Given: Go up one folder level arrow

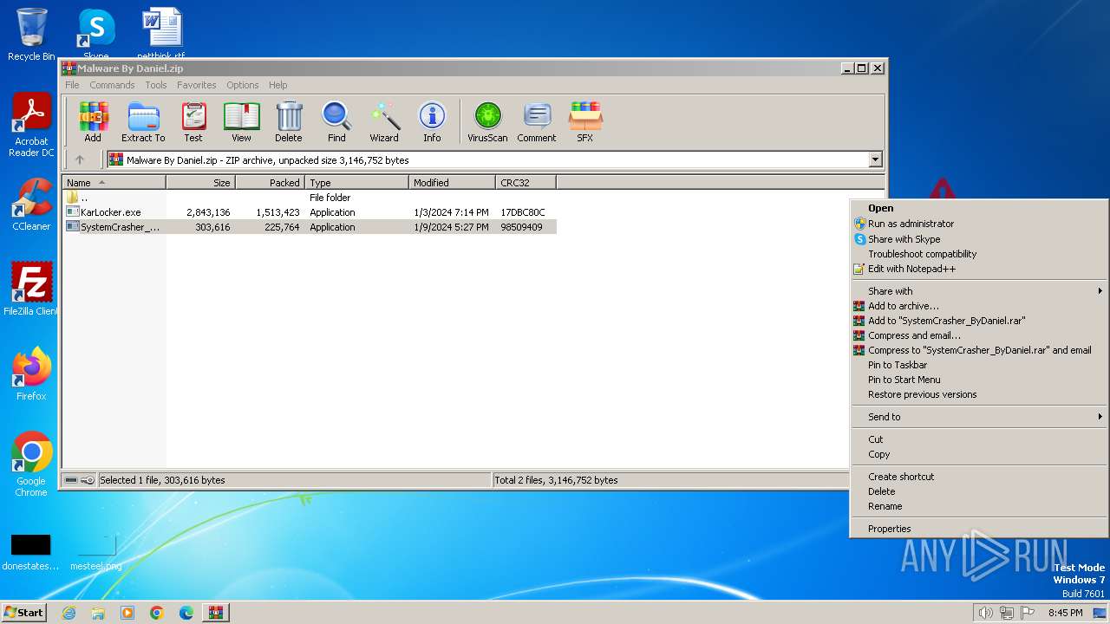Looking at the screenshot, I should tap(80, 159).
